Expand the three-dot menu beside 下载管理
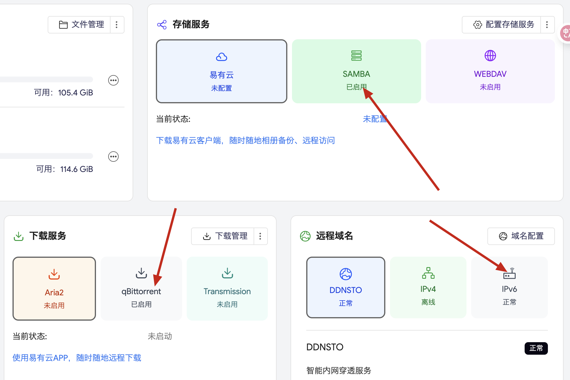Viewport: 570px width, 380px height. [260, 236]
